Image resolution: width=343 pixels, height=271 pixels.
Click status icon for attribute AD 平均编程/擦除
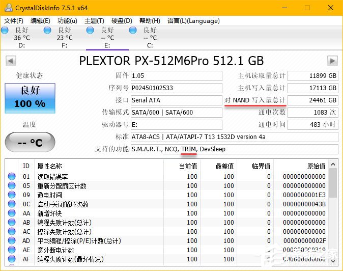12,240
